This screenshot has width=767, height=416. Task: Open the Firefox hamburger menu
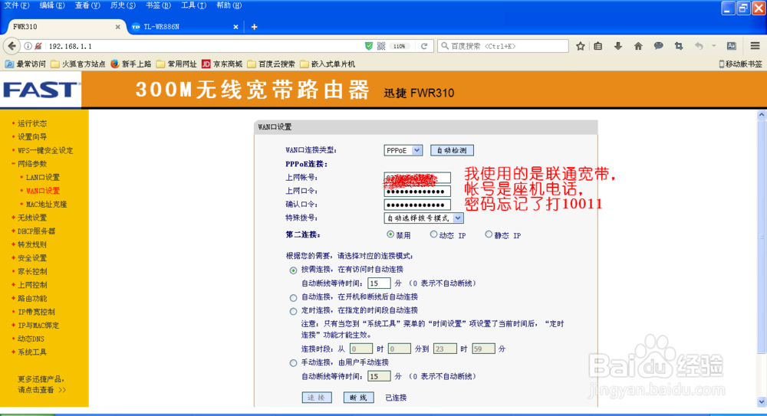(755, 46)
